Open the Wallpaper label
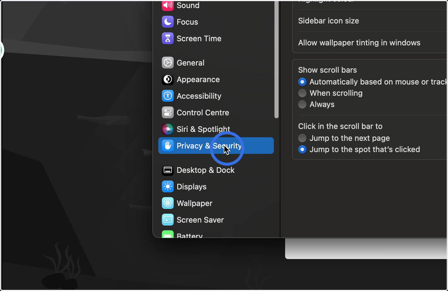Image resolution: width=448 pixels, height=291 pixels. [195, 203]
